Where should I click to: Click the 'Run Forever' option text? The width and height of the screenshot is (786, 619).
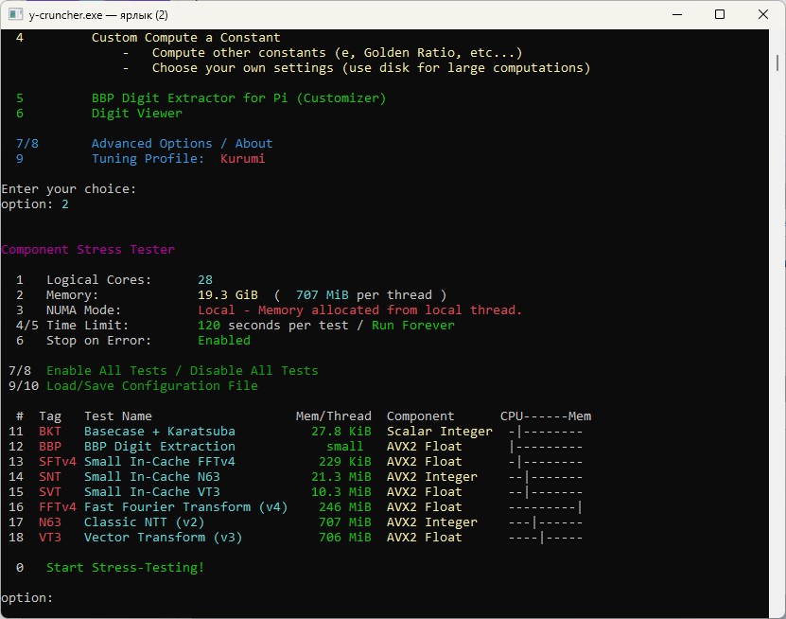pyautogui.click(x=413, y=325)
